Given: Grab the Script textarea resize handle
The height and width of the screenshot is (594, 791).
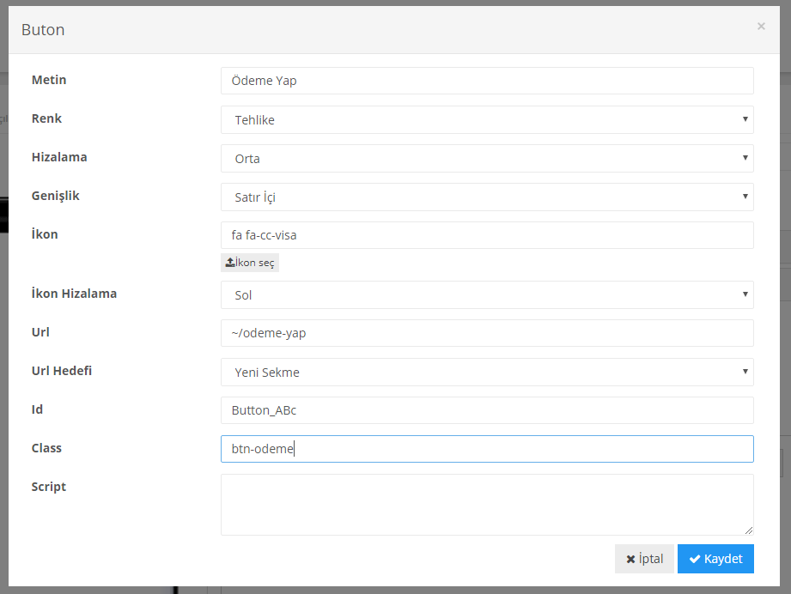Looking at the screenshot, I should tap(749, 530).
